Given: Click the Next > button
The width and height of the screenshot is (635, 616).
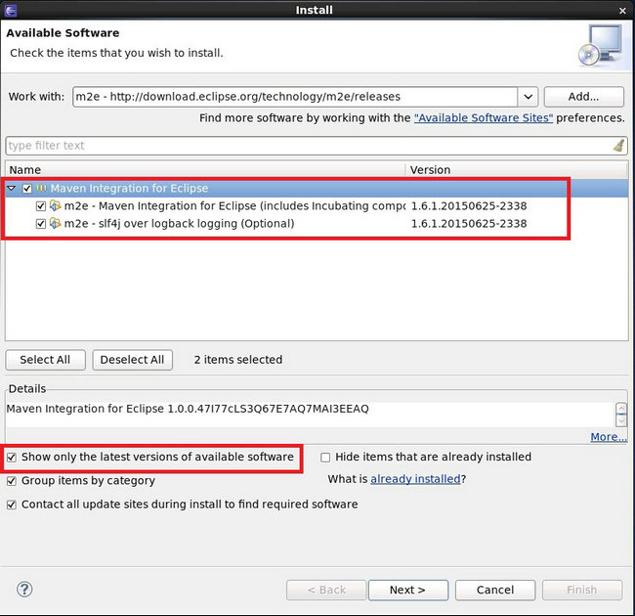Looking at the screenshot, I should click(x=407, y=590).
